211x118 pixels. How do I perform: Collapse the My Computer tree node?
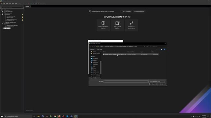[x=1, y=10]
